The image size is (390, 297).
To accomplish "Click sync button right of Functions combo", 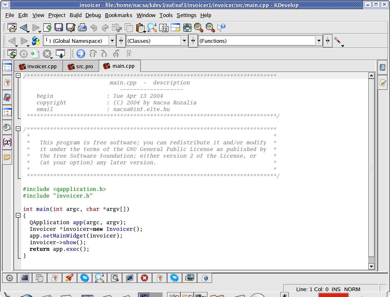I will [x=327, y=41].
